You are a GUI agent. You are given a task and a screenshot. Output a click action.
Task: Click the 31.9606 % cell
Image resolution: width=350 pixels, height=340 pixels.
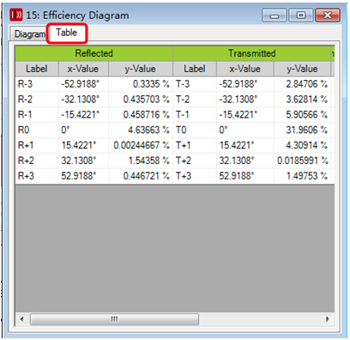click(x=302, y=130)
